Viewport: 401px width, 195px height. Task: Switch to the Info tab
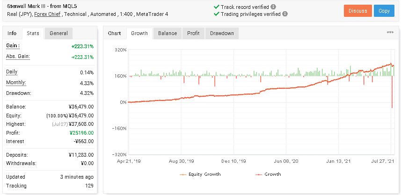[12, 33]
